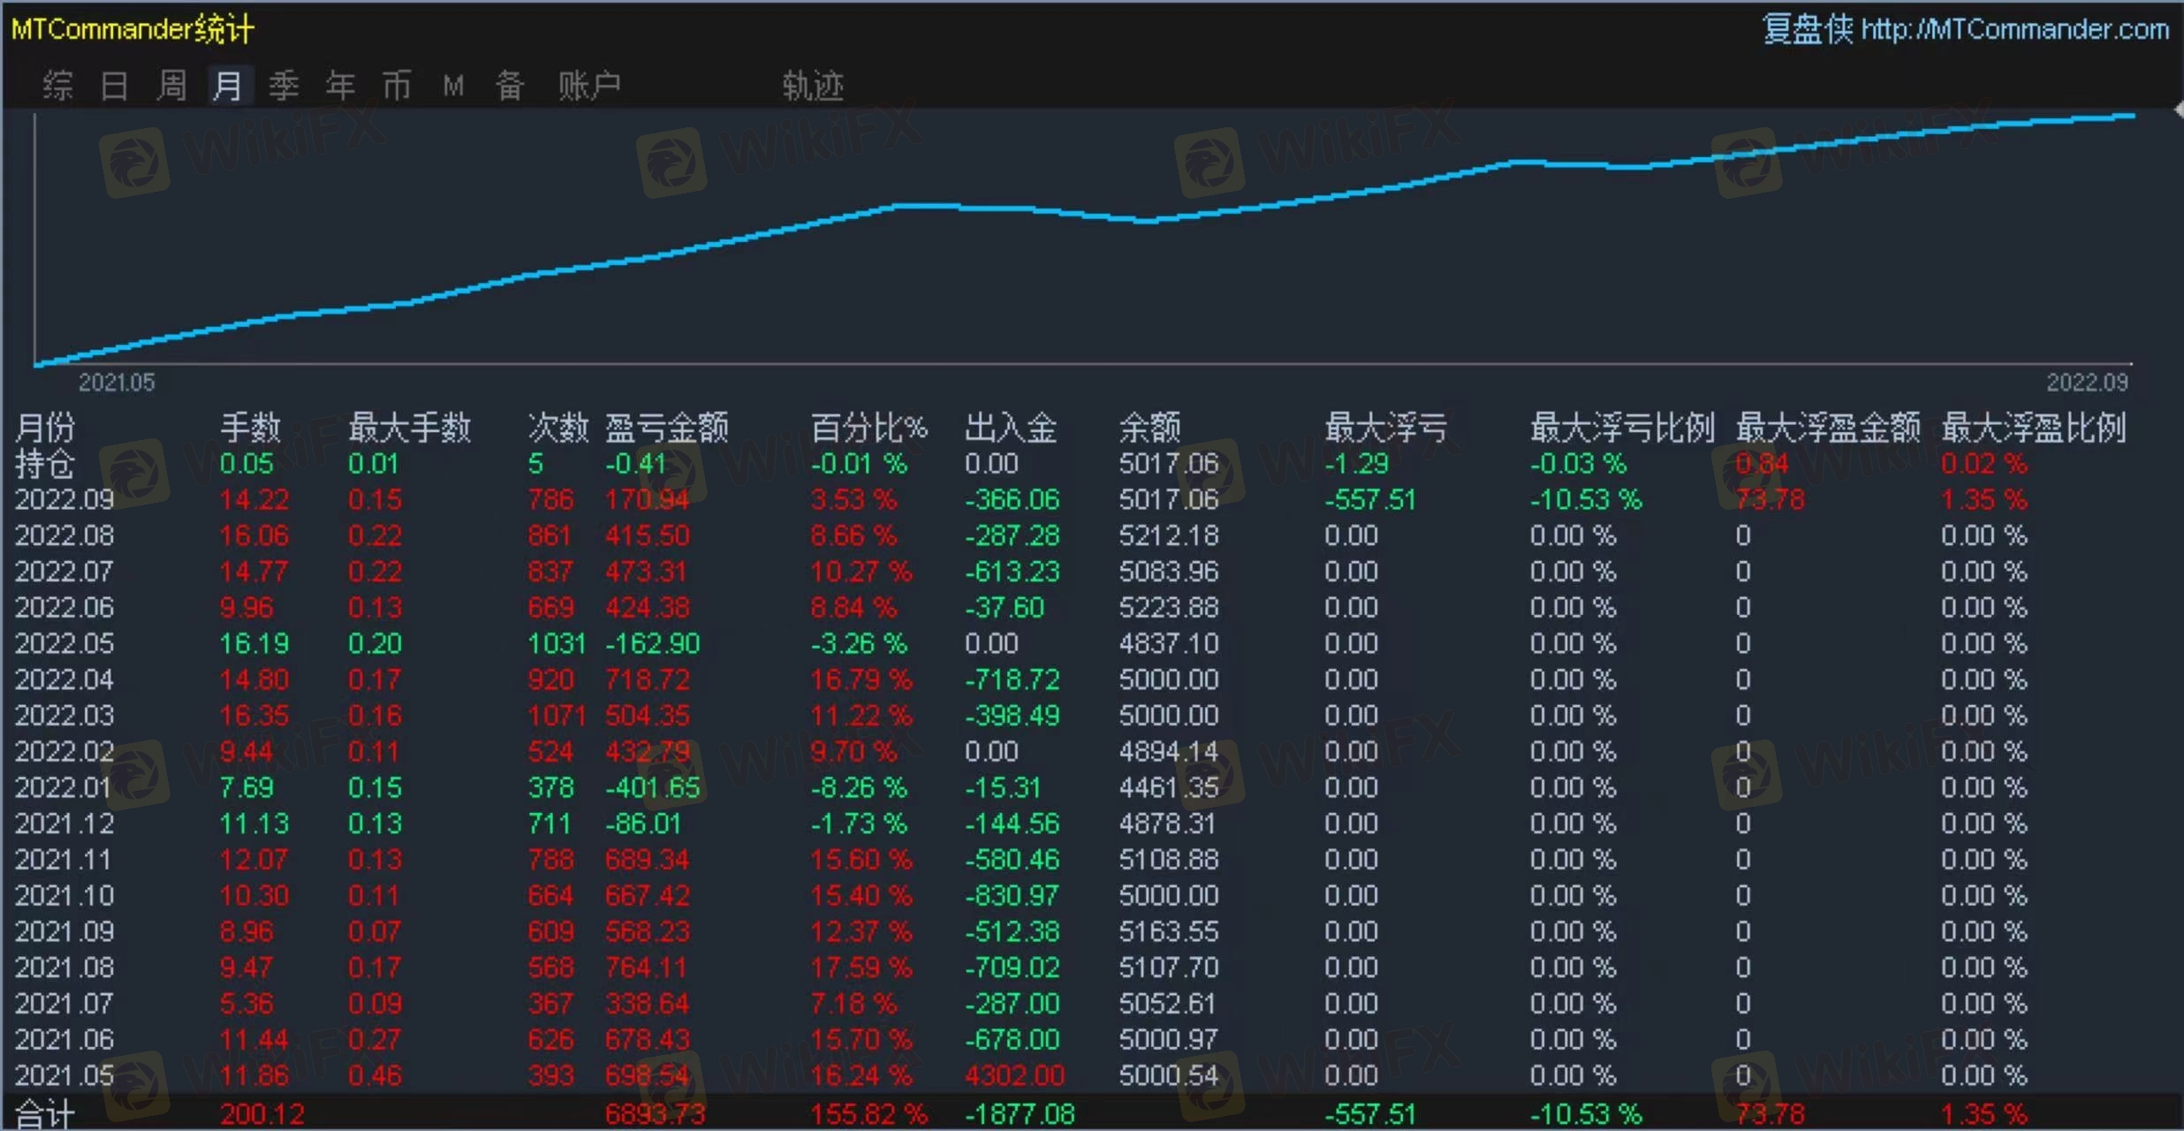This screenshot has width=2184, height=1131.
Task: Select the 2022.05 monthly row
Action: (64, 643)
